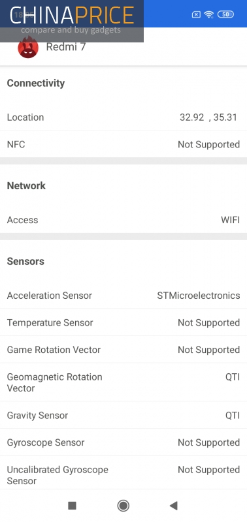Click the ChinaPrice watermark logo
Viewport: 247px width, 522px height.
coord(72,21)
